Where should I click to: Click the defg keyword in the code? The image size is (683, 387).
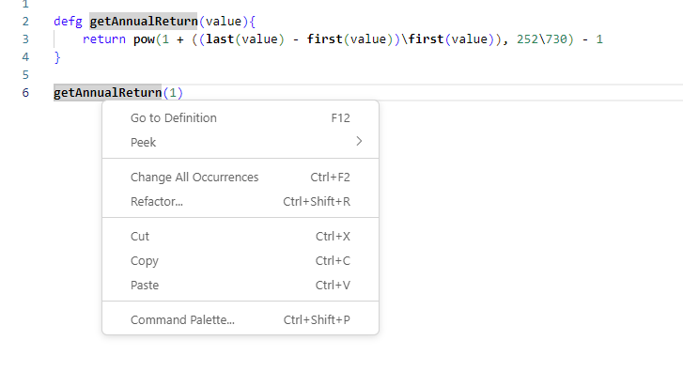click(68, 21)
